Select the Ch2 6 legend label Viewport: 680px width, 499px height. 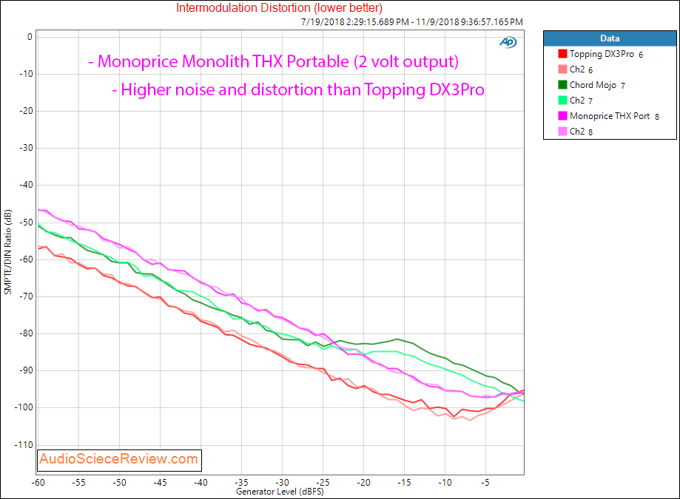581,69
